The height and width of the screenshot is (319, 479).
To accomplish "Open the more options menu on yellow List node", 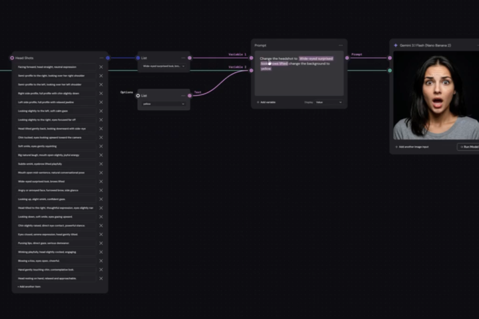I will [x=184, y=95].
